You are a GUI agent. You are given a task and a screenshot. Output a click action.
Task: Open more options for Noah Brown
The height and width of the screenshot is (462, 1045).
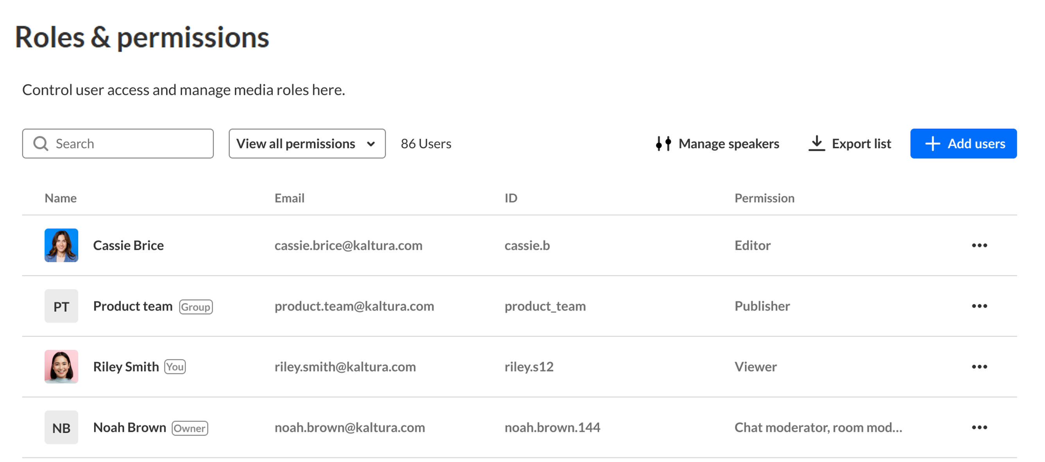pos(979,428)
